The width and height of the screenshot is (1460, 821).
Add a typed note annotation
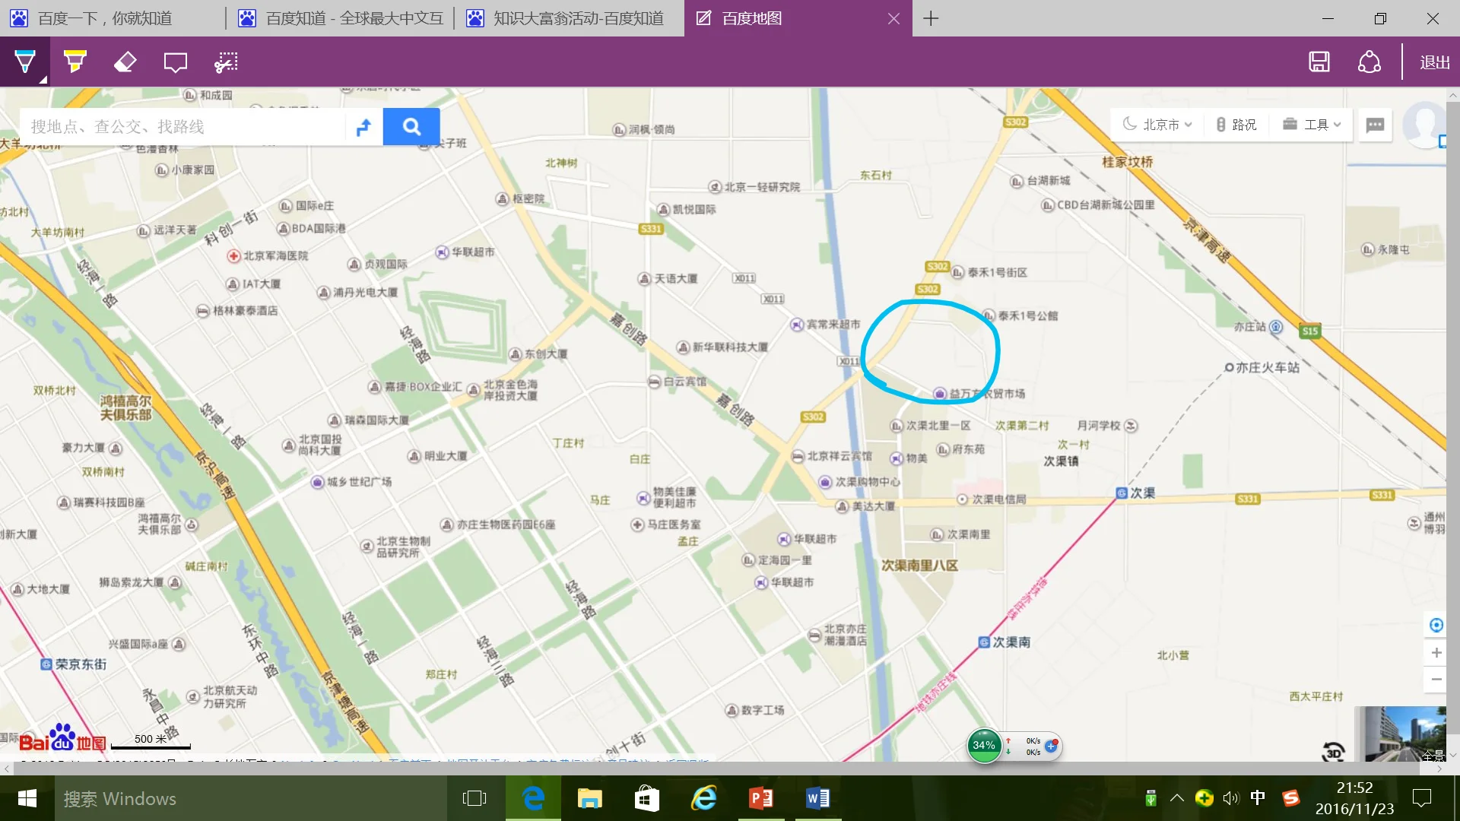175,62
